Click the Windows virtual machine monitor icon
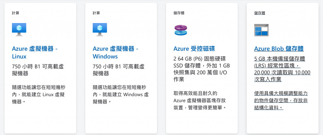The width and height of the screenshot is (323, 135). click(100, 29)
